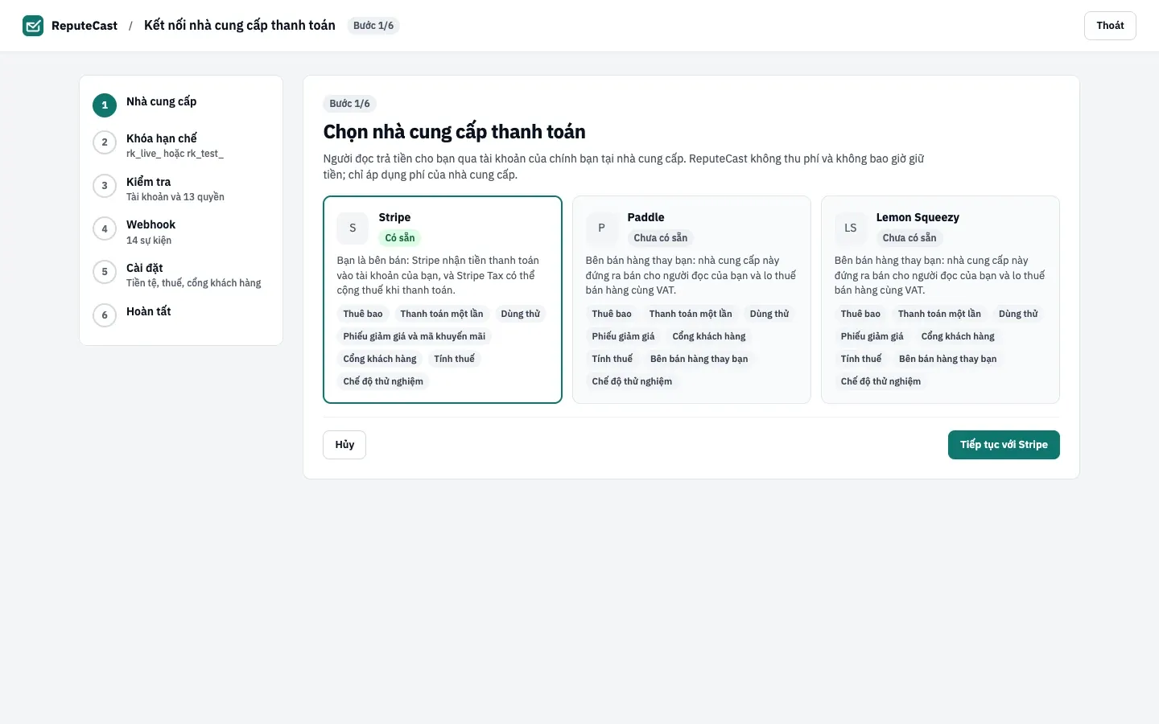1159x724 pixels.
Task: Click the "Hoàn tất" step label
Action: tap(149, 311)
